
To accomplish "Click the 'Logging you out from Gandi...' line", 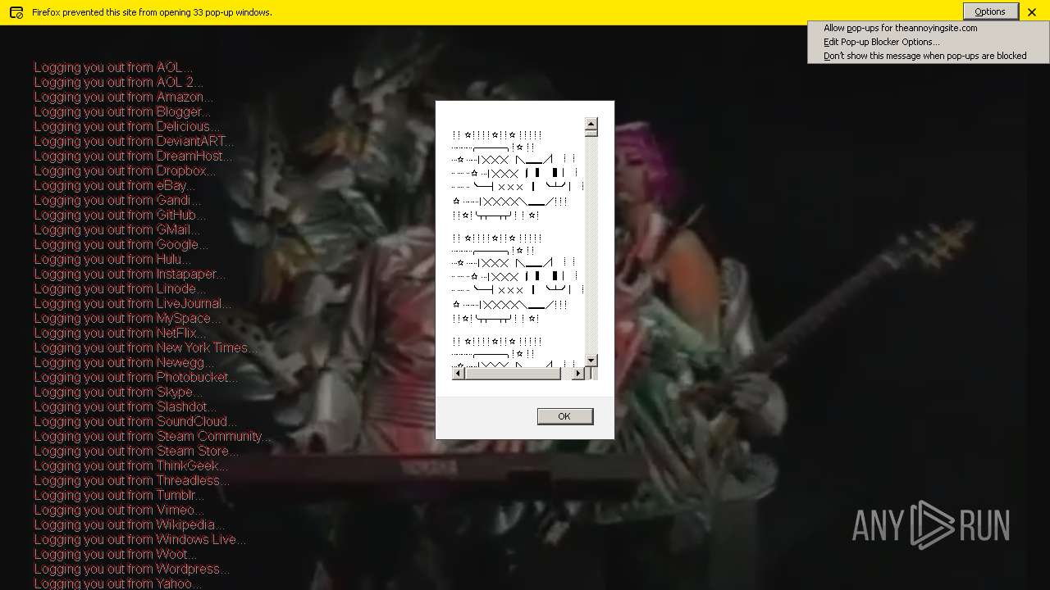I will click(x=117, y=200).
